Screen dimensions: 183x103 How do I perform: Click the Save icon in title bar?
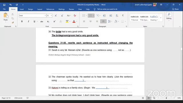tap(4, 5)
